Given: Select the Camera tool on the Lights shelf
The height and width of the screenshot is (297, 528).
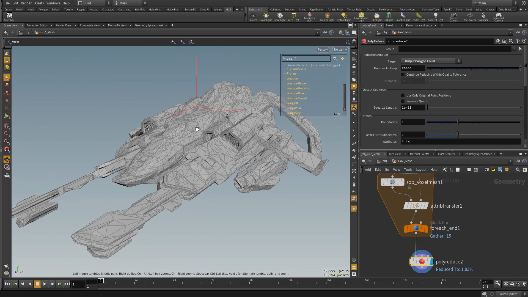Looking at the screenshot, I should pos(253,16).
